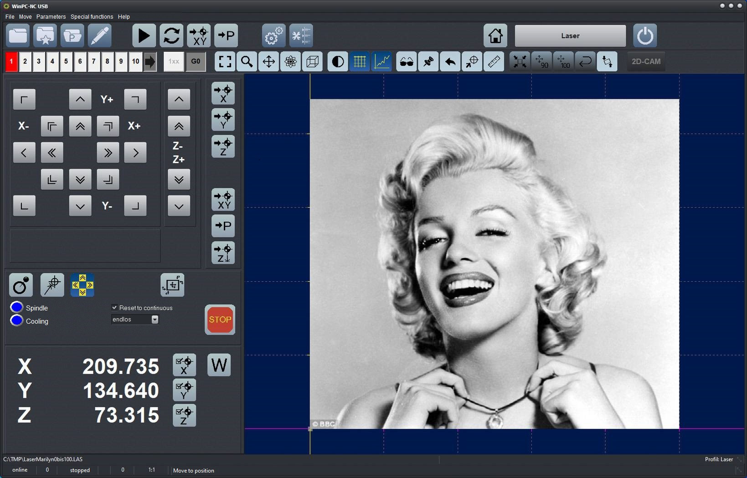
Task: Move to Z zero in side panel
Action: (223, 146)
